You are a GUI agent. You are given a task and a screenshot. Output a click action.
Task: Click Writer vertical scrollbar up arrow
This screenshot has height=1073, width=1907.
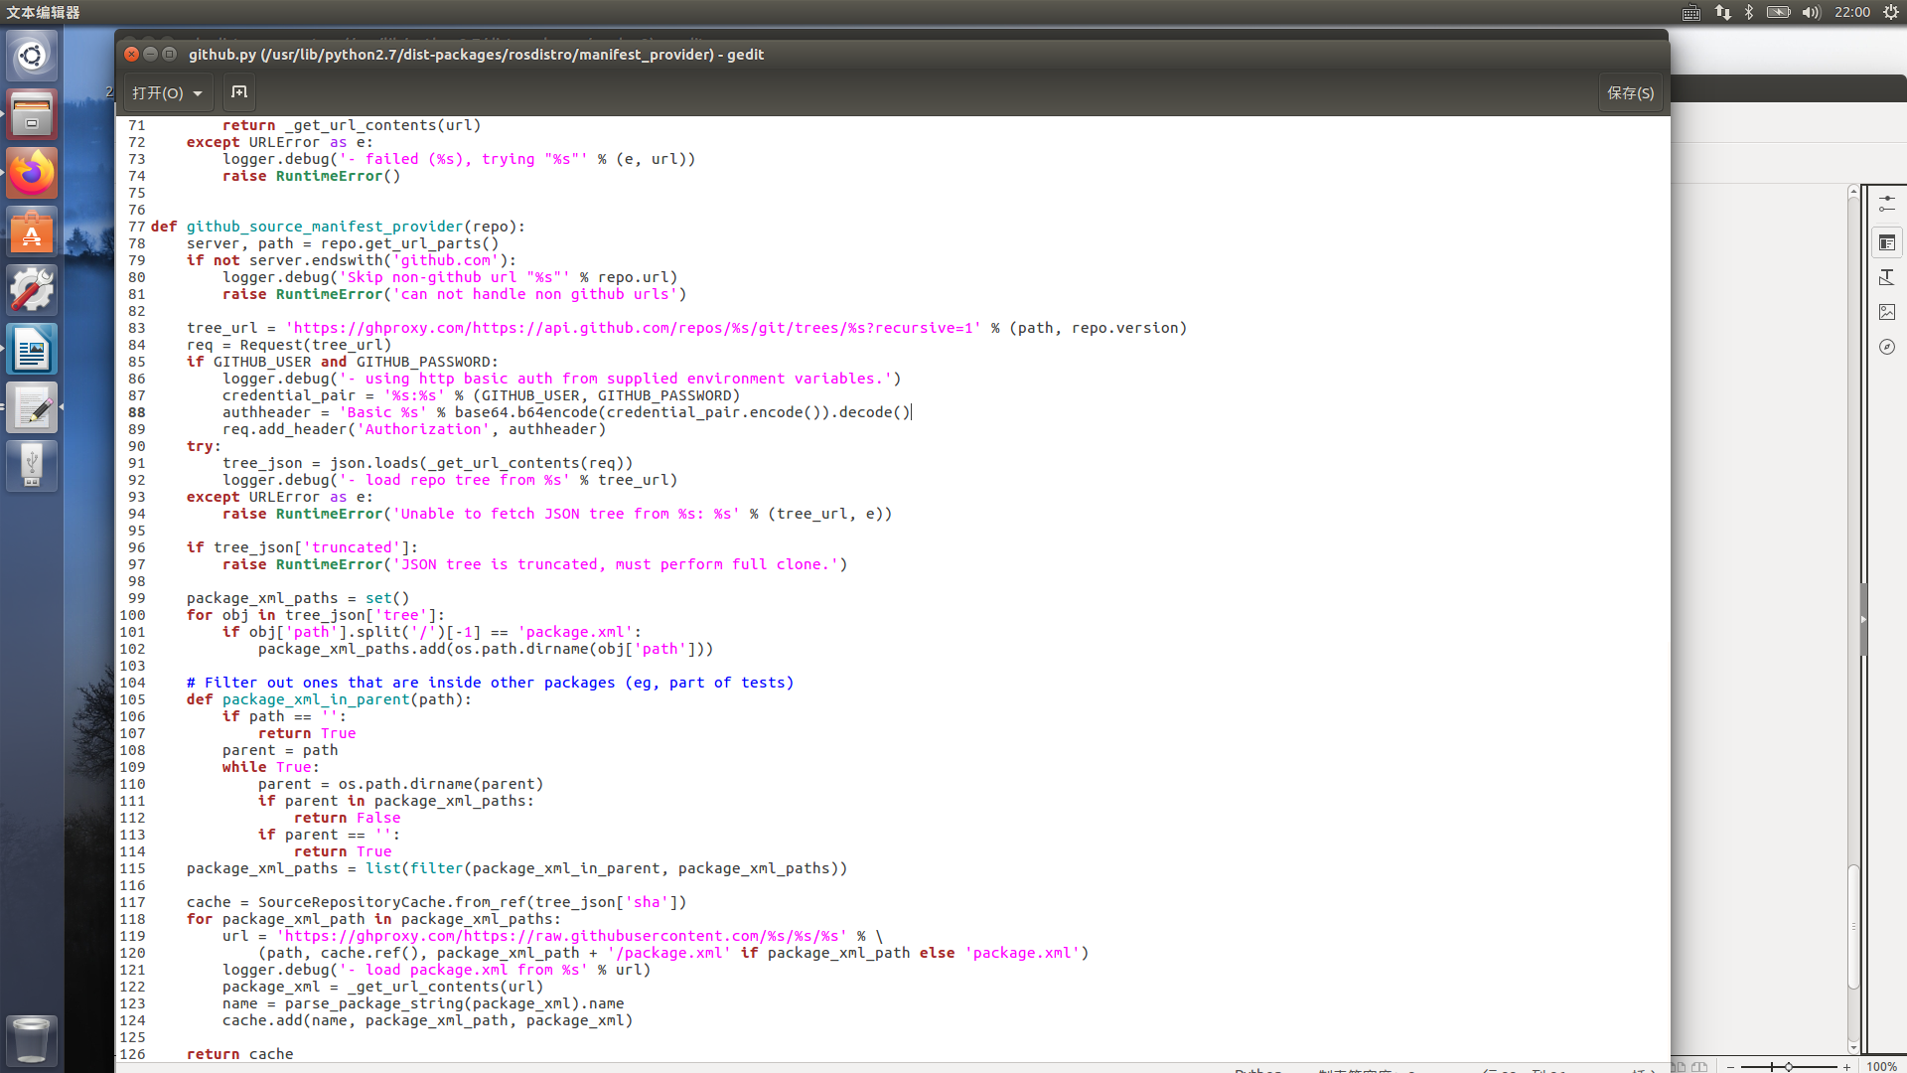point(1853,190)
